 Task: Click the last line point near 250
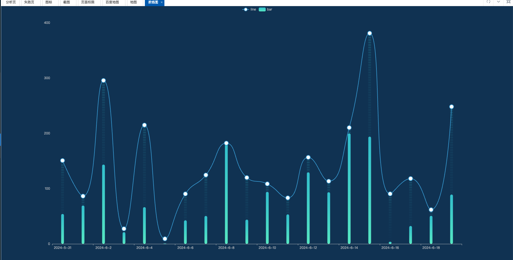pos(451,107)
